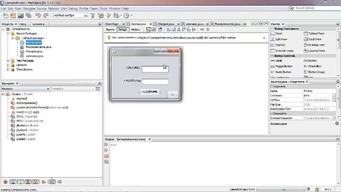Switch to the Services tab
The width and height of the screenshot is (341, 192).
pos(38,24)
